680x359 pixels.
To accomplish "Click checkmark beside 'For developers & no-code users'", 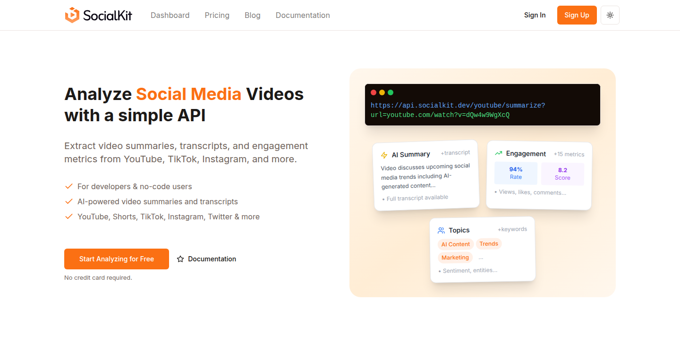I will [x=68, y=186].
